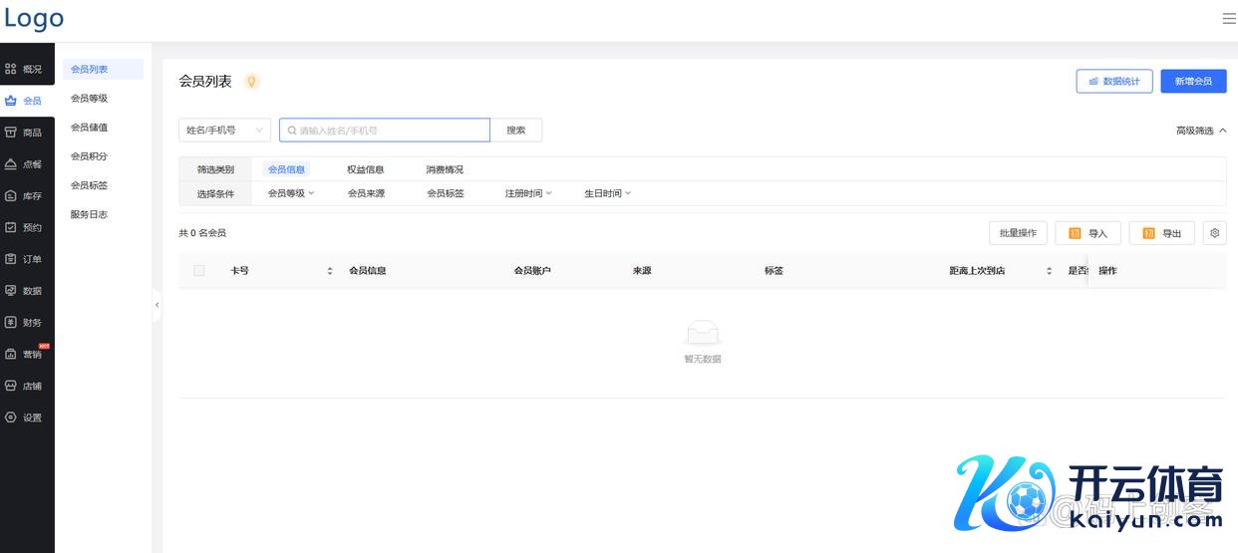
Task: Click the 数据统计 button
Action: point(1114,81)
